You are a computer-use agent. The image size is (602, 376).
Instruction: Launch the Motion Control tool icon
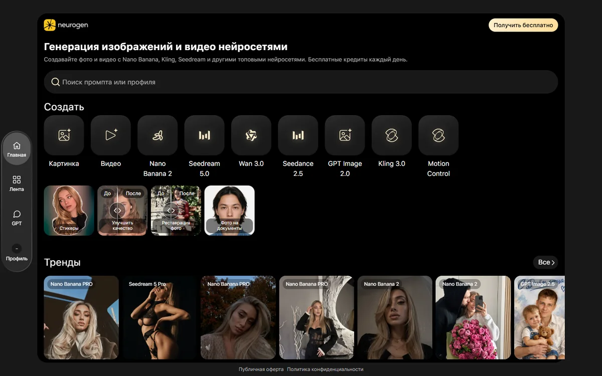click(438, 135)
